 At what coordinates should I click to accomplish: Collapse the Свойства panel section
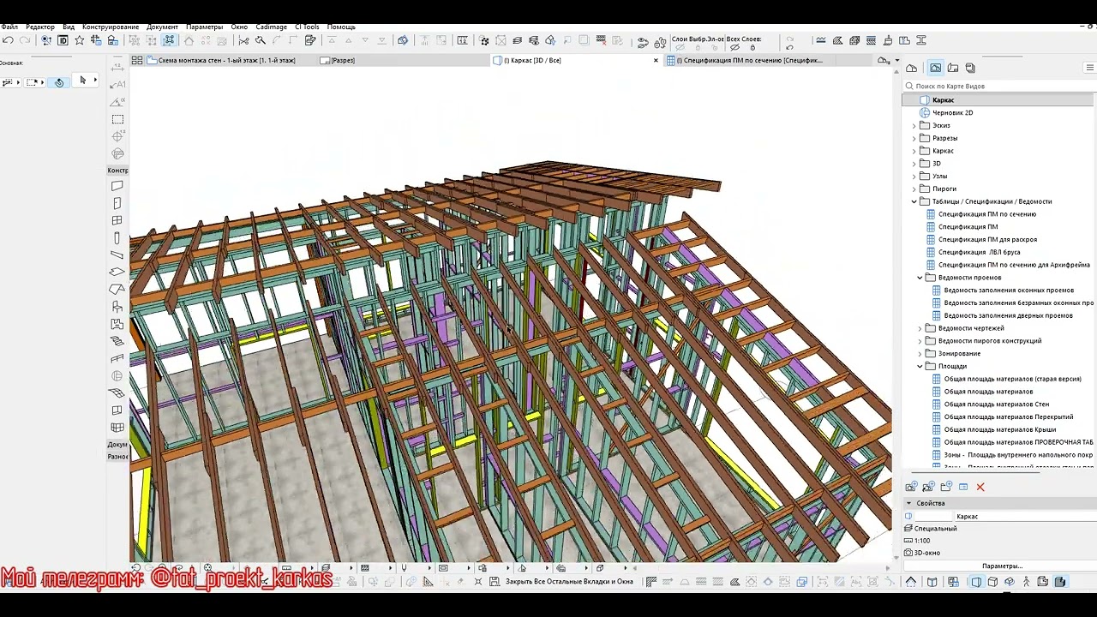(x=909, y=503)
